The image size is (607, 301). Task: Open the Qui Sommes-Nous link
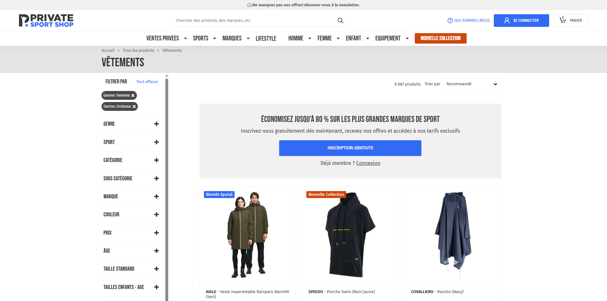point(469,21)
